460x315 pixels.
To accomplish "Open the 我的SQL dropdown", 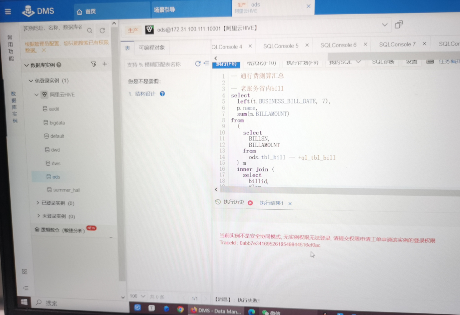I will pyautogui.click(x=345, y=61).
